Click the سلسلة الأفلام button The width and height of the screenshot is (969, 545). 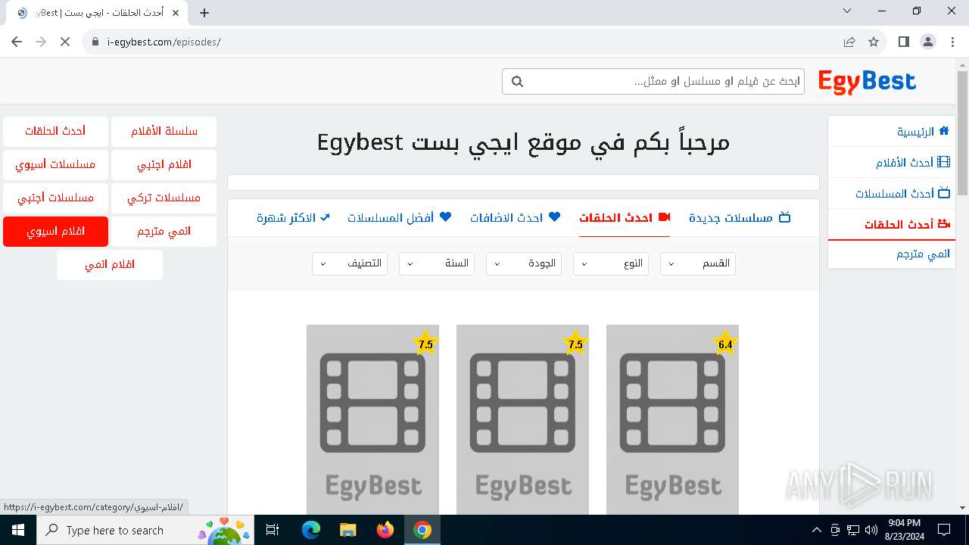(x=164, y=132)
